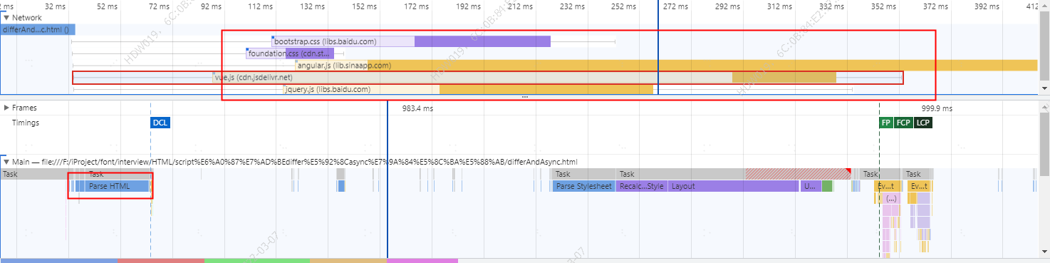
Task: Expand the Frames track
Action: [x=6, y=108]
